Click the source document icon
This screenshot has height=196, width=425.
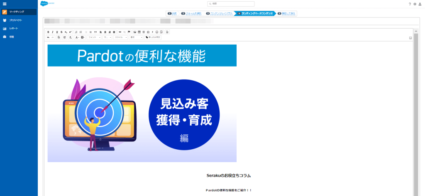167,32
